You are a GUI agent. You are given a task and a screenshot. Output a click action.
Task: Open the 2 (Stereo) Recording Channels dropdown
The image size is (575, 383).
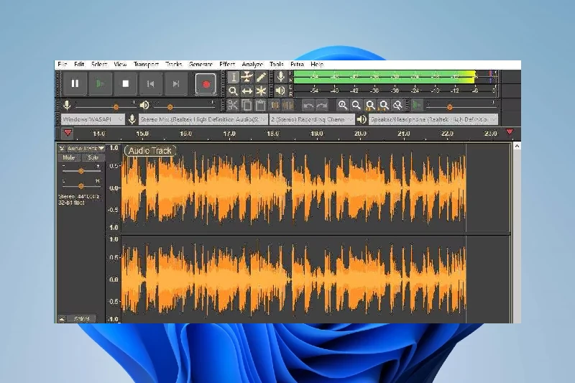point(312,119)
